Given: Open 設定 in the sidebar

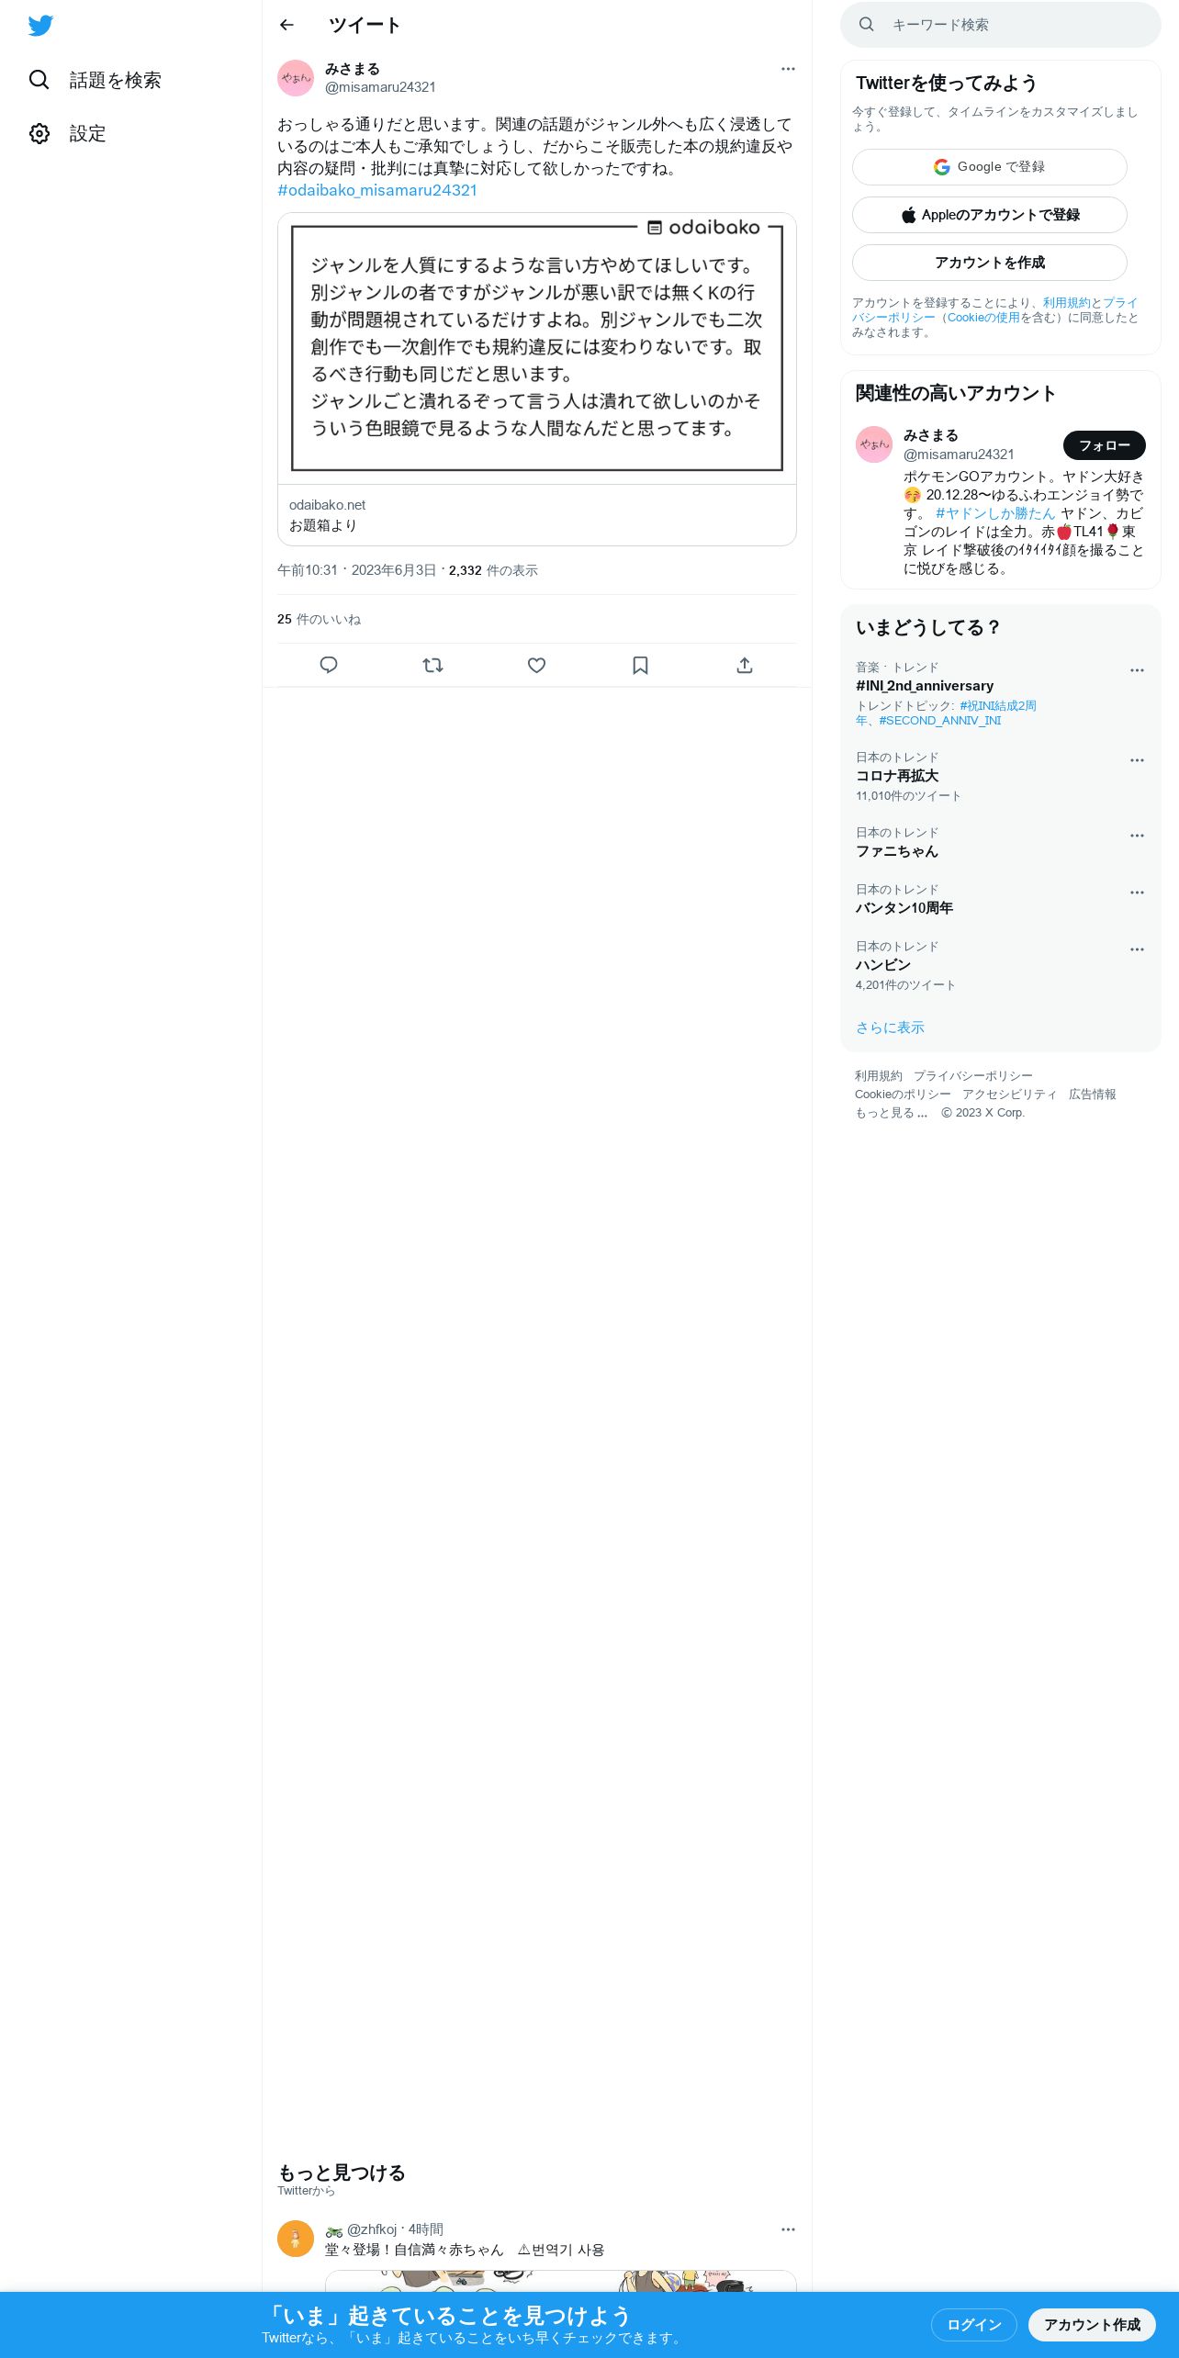Looking at the screenshot, I should click(x=67, y=133).
